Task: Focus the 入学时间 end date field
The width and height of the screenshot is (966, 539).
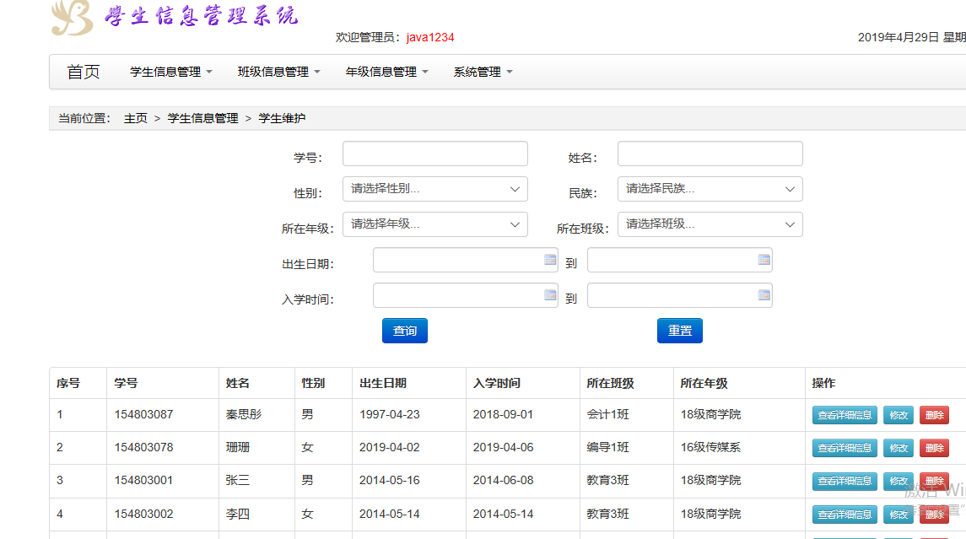Action: [x=679, y=295]
